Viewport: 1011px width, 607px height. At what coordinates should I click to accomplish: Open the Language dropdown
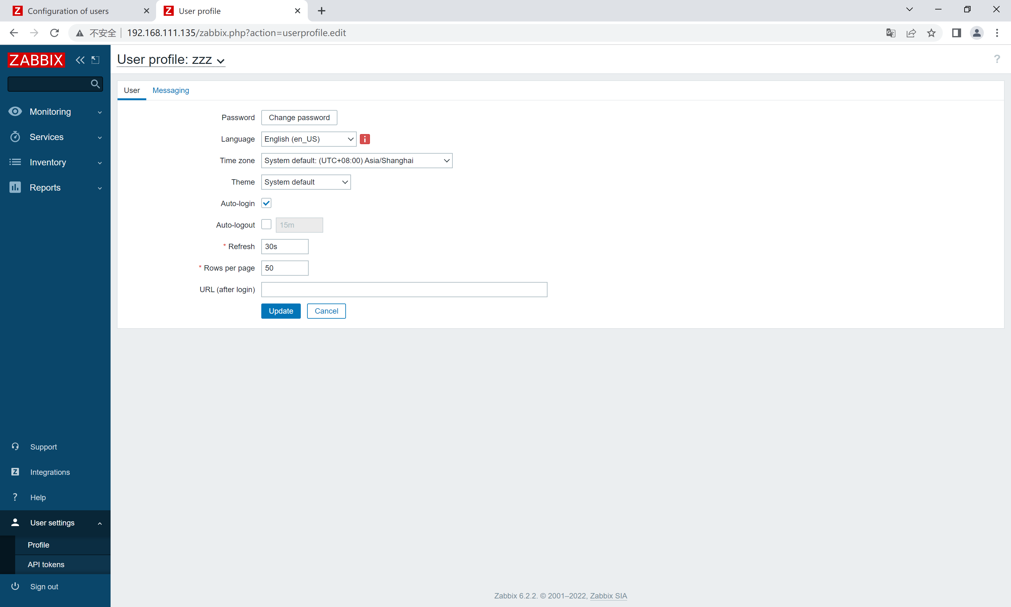point(309,139)
